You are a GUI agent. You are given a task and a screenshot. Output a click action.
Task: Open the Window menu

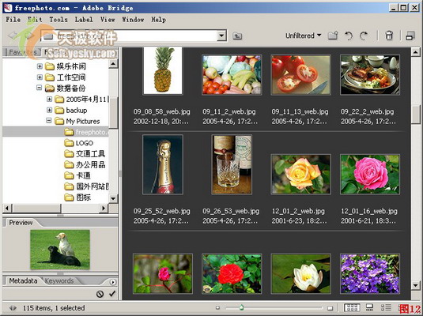[x=133, y=20]
